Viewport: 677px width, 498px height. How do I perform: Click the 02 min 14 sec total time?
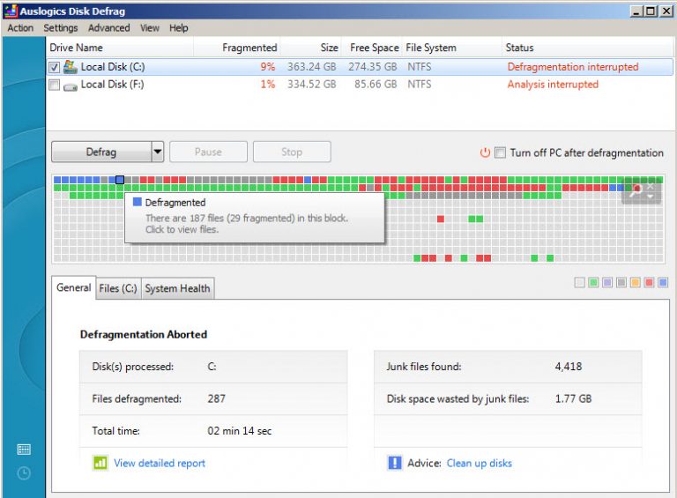pos(240,431)
